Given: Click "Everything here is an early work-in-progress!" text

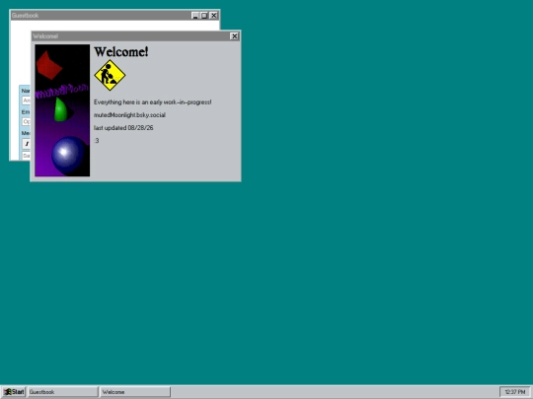Looking at the screenshot, I should pyautogui.click(x=153, y=102).
